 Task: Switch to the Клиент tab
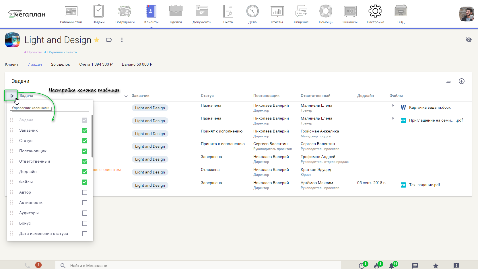pos(12,64)
